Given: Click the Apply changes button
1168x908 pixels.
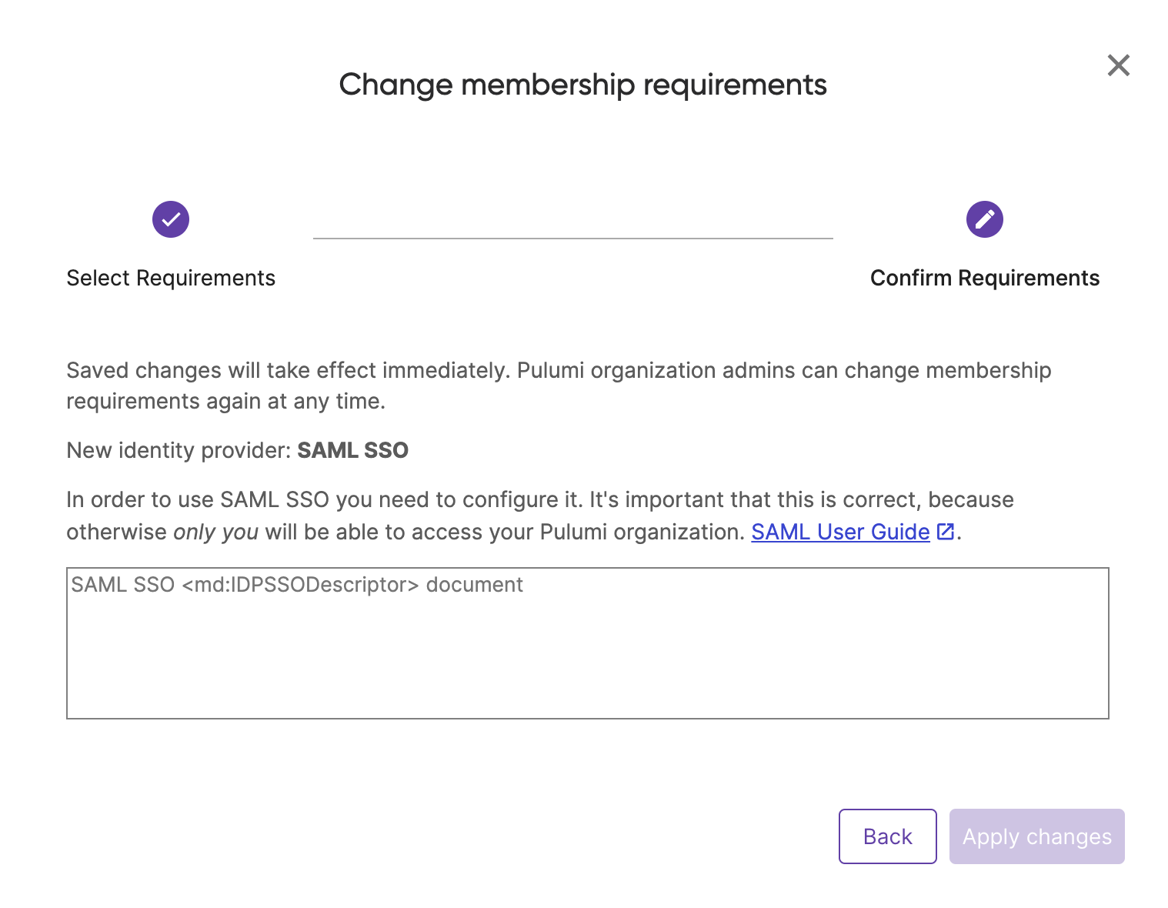Looking at the screenshot, I should coord(1036,836).
